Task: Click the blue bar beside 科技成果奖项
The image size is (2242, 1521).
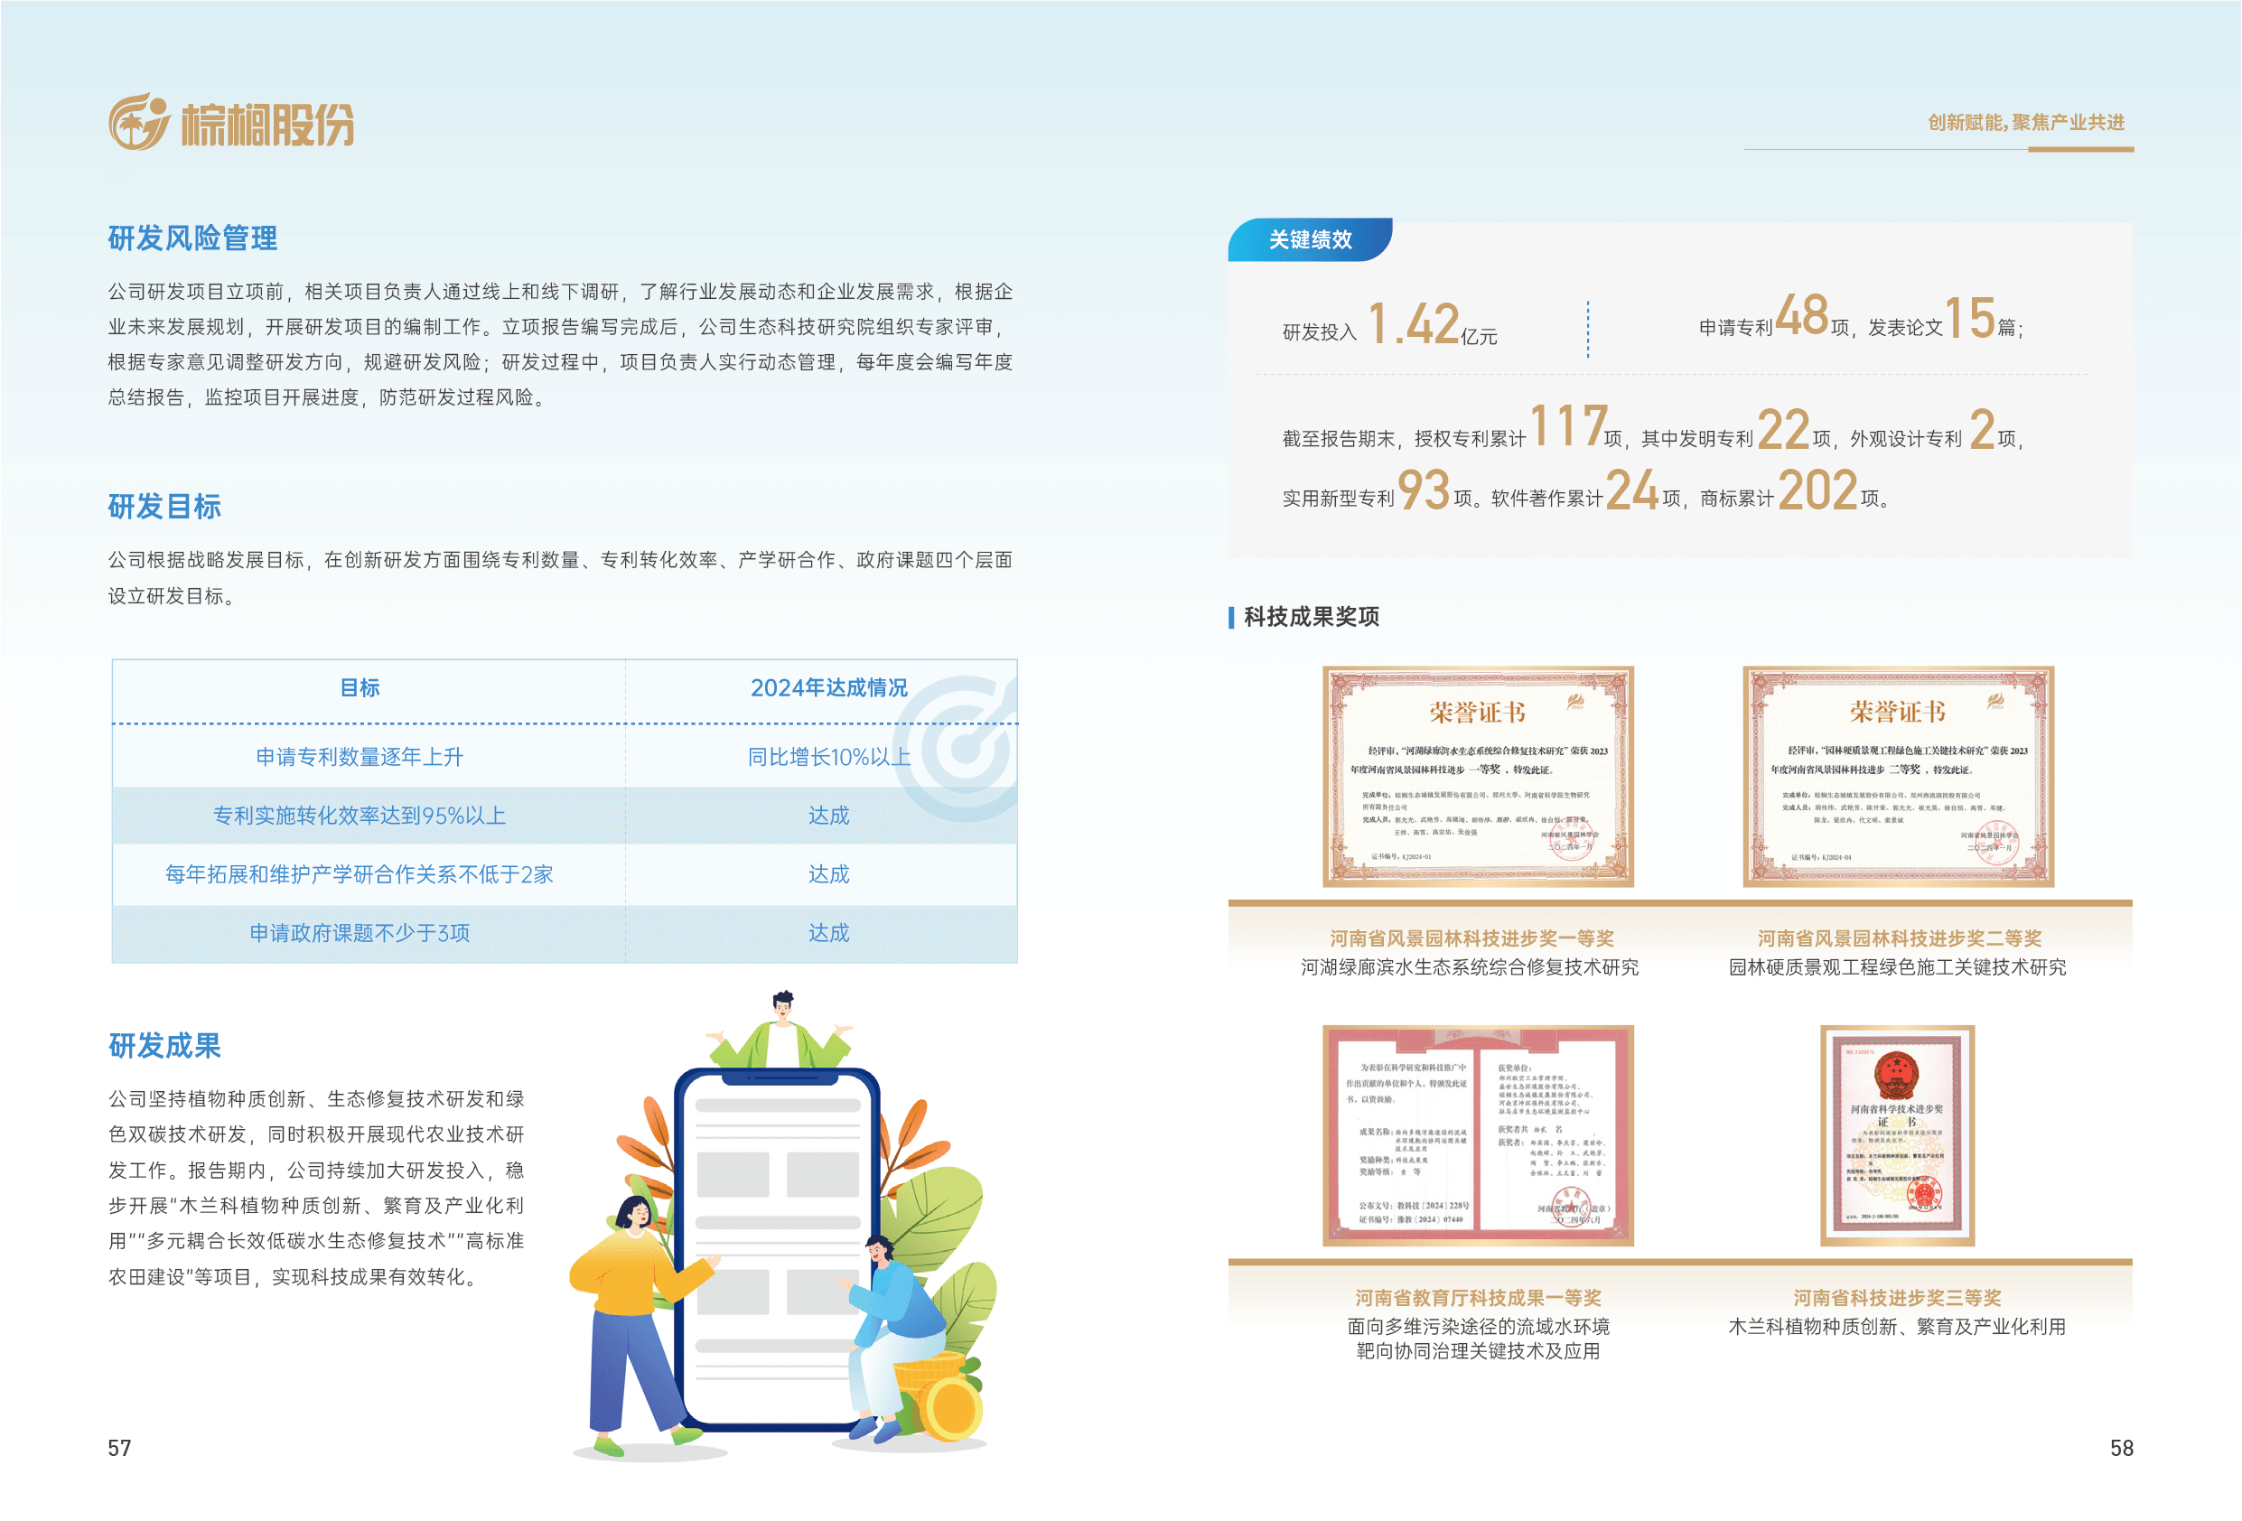Action: (x=1231, y=617)
